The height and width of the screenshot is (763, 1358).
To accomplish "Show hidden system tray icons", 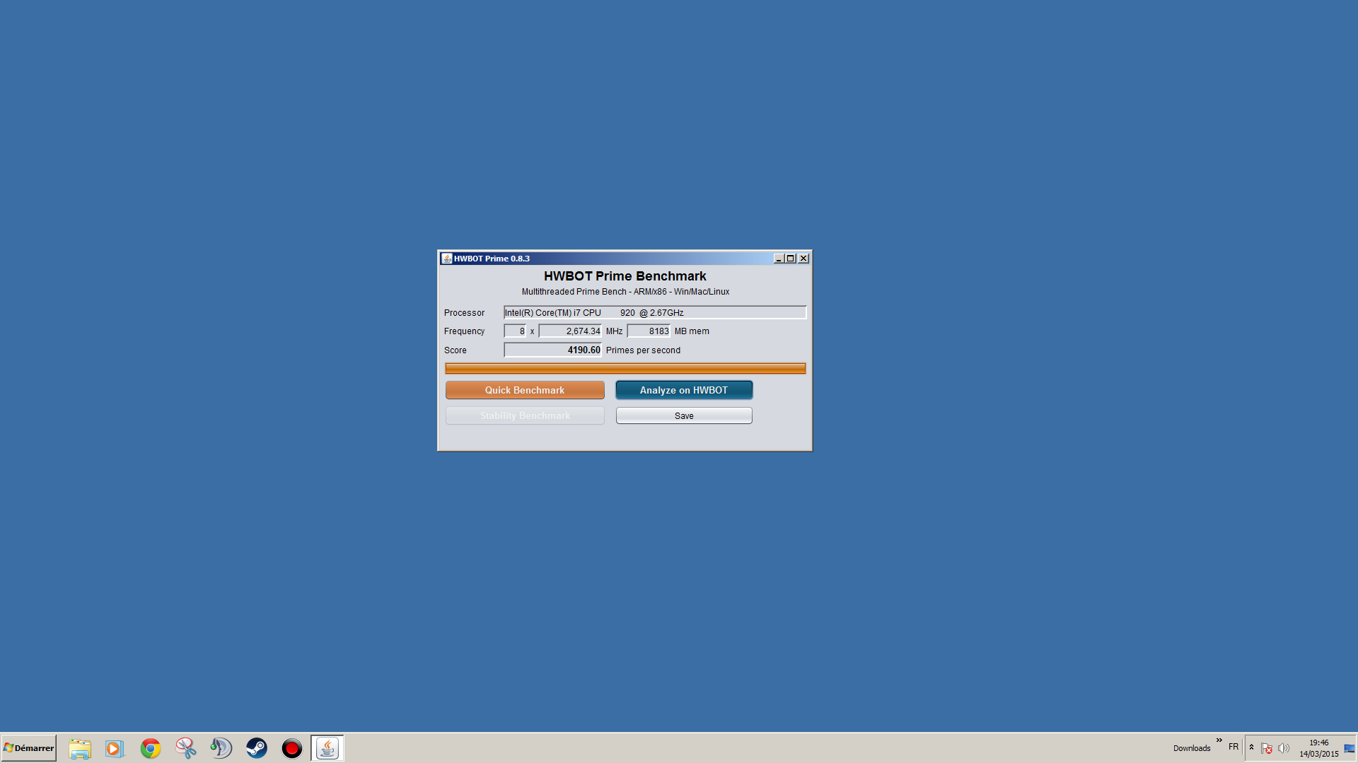I will tap(1251, 747).
